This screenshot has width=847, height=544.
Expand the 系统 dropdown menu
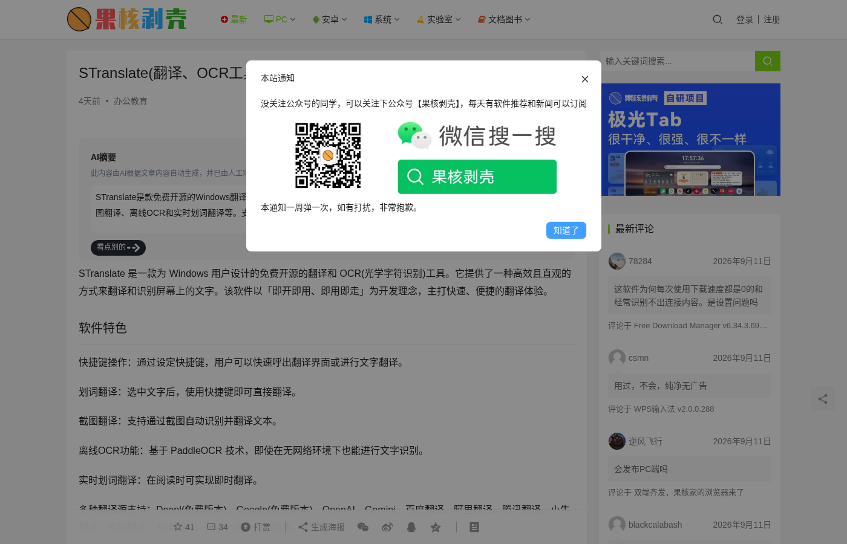click(x=382, y=19)
